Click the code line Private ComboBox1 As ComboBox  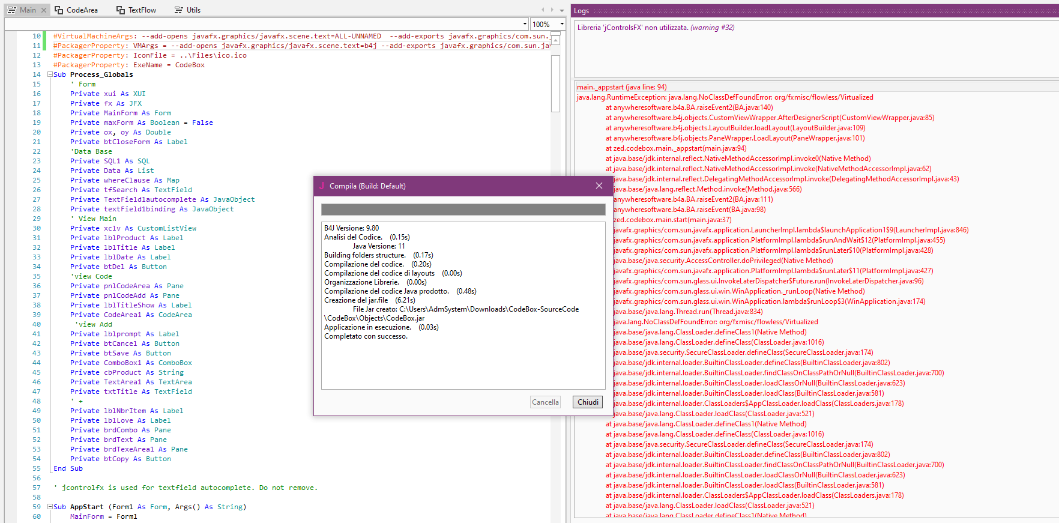point(131,363)
